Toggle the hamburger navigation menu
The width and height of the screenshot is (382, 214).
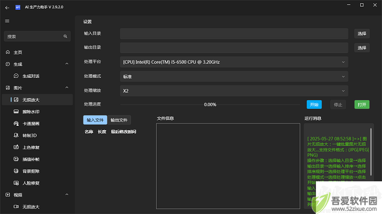pyautogui.click(x=7, y=21)
